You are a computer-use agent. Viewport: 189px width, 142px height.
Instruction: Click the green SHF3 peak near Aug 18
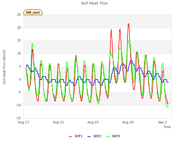[x=32, y=43]
